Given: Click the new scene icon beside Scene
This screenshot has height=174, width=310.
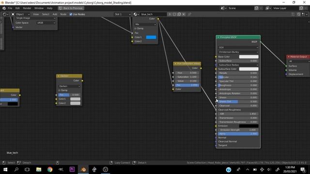Looking at the screenshot, I should [x=256, y=8].
